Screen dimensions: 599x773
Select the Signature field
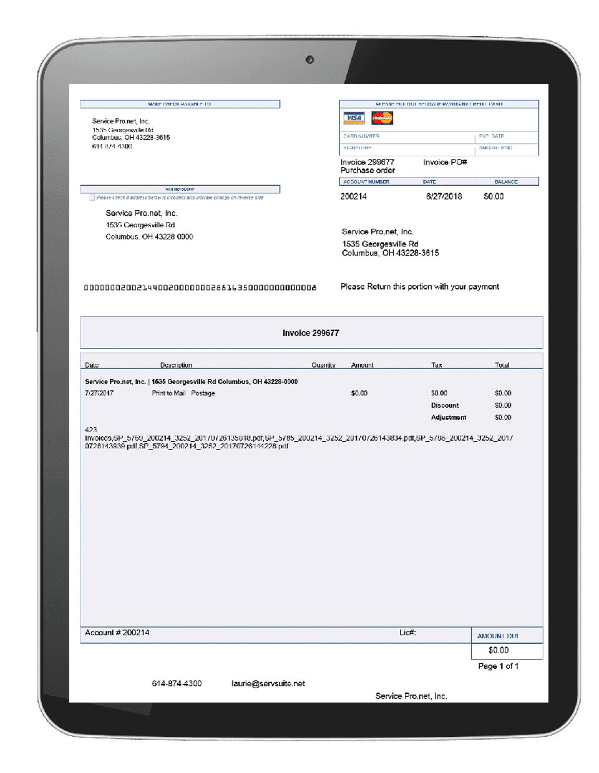click(x=407, y=150)
